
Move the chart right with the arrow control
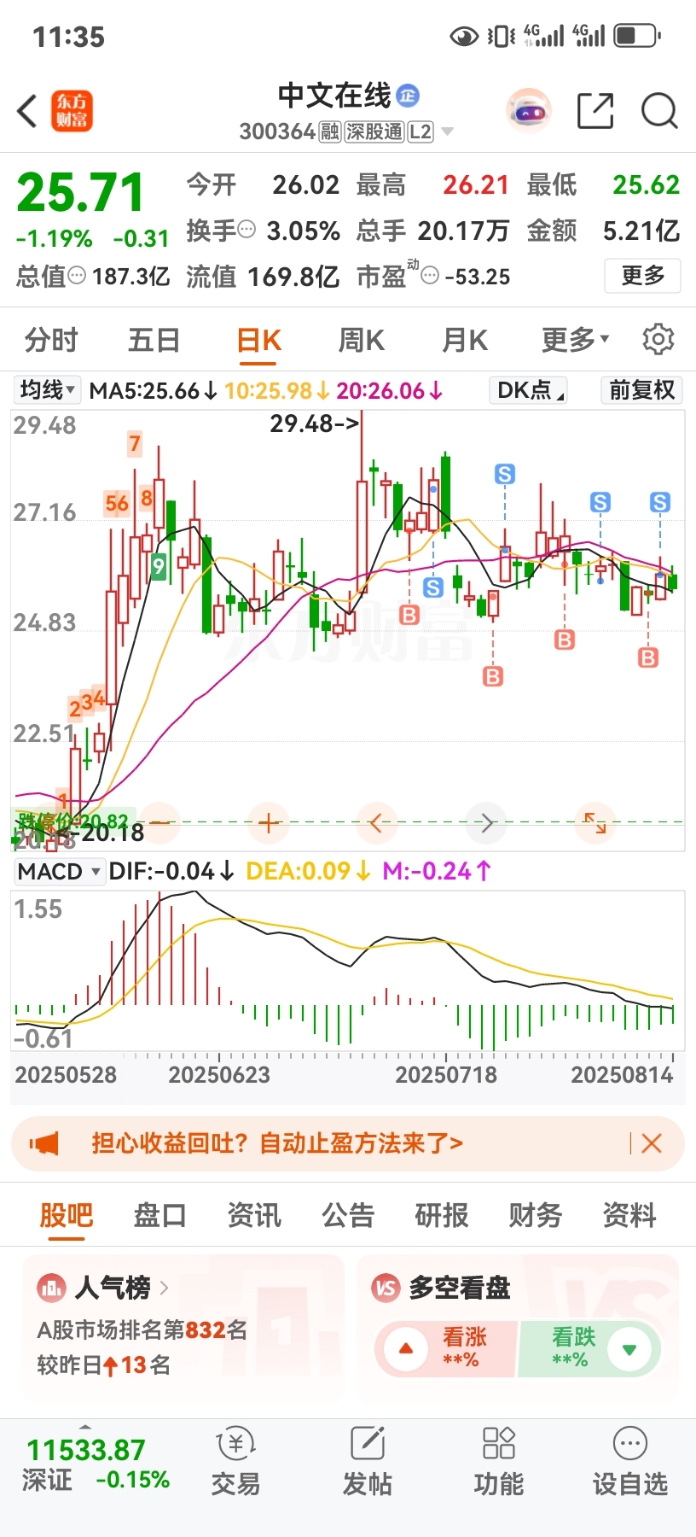click(486, 823)
